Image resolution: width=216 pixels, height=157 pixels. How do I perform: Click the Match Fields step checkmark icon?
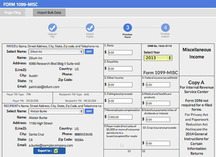coord(90,28)
